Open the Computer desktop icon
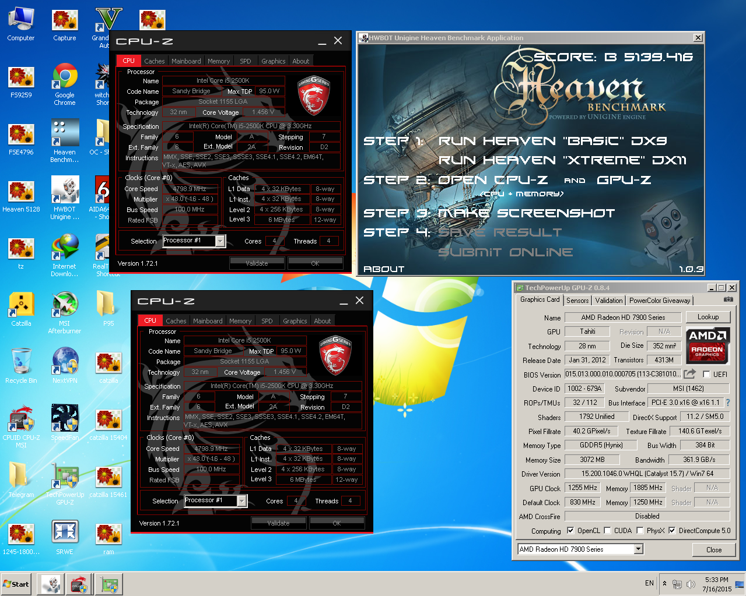746x596 pixels. point(21,24)
